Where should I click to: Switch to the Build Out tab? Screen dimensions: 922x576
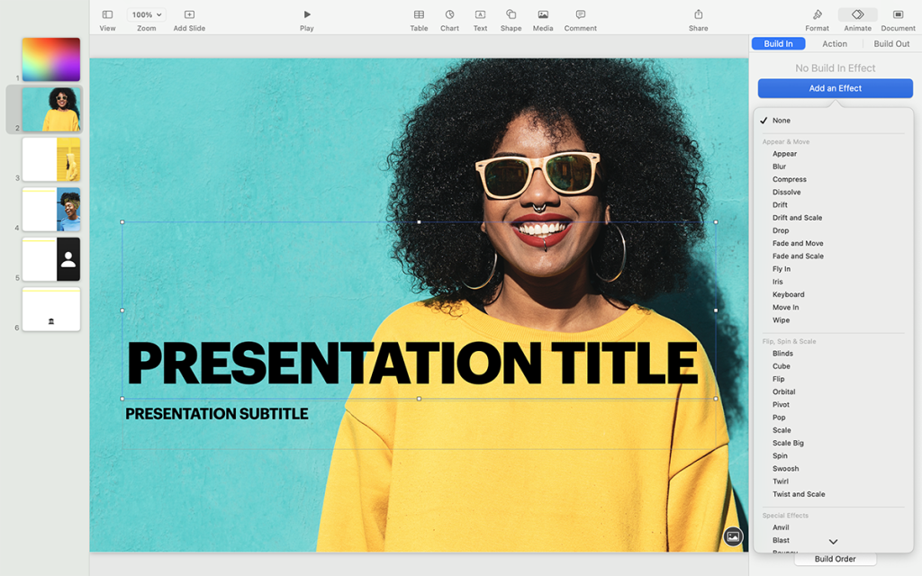click(x=890, y=43)
